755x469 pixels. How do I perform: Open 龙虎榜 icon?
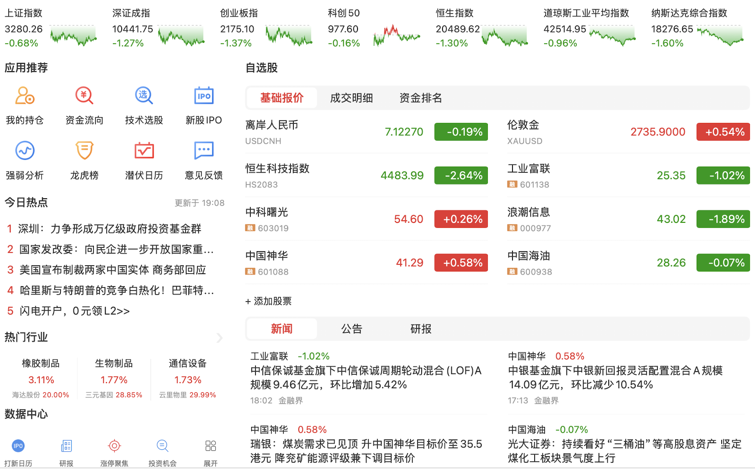point(84,150)
